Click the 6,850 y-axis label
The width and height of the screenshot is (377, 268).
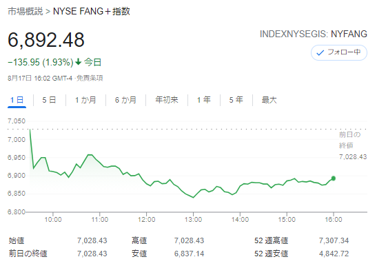pos(17,194)
